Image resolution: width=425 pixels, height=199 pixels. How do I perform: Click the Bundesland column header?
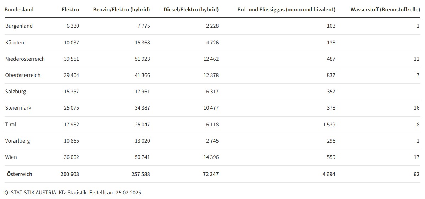pyautogui.click(x=19, y=10)
